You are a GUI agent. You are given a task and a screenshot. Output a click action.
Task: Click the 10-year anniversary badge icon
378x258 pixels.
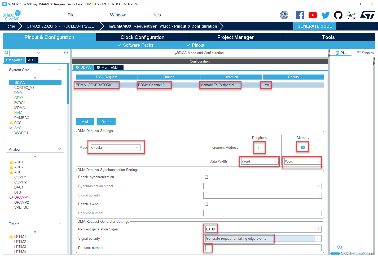(284, 15)
